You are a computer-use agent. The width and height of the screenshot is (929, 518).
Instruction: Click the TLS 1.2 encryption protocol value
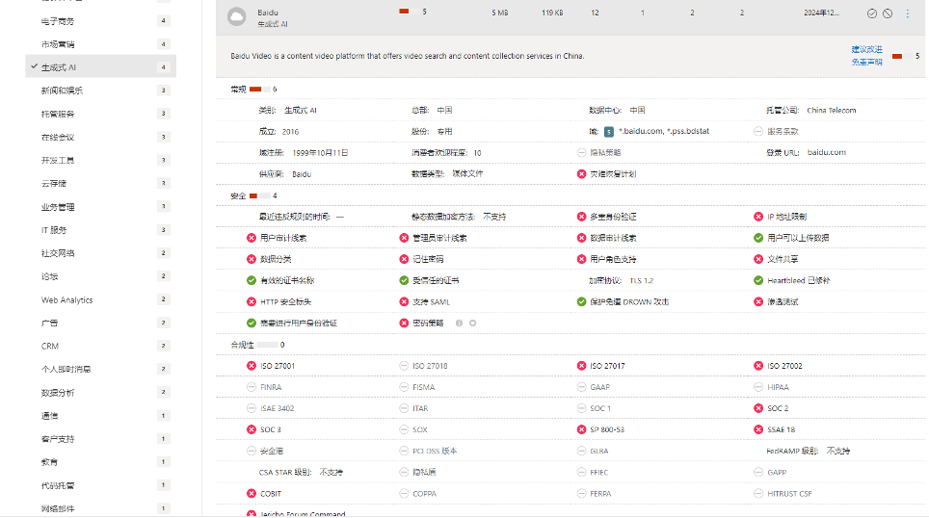point(641,280)
